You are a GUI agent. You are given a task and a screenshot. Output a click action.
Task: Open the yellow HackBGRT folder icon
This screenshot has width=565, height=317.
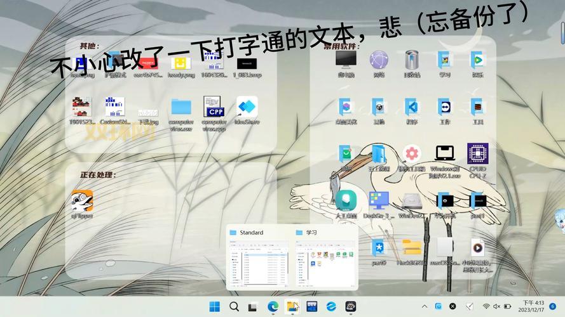[x=411, y=248]
